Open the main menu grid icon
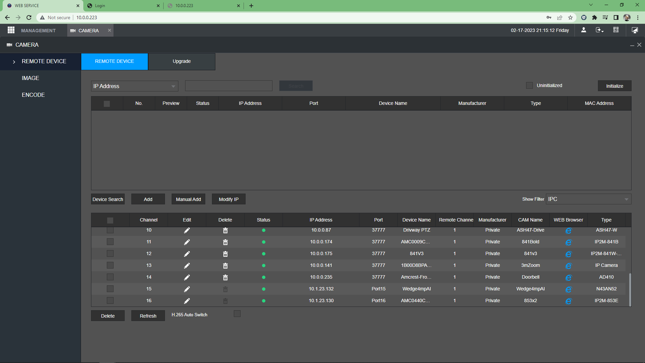Viewport: 645px width, 363px height. (11, 30)
